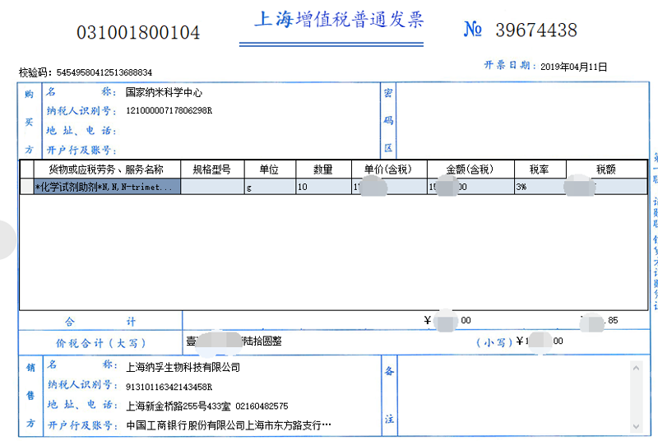Click the invoice title 上海增值税普通发票

pyautogui.click(x=339, y=20)
